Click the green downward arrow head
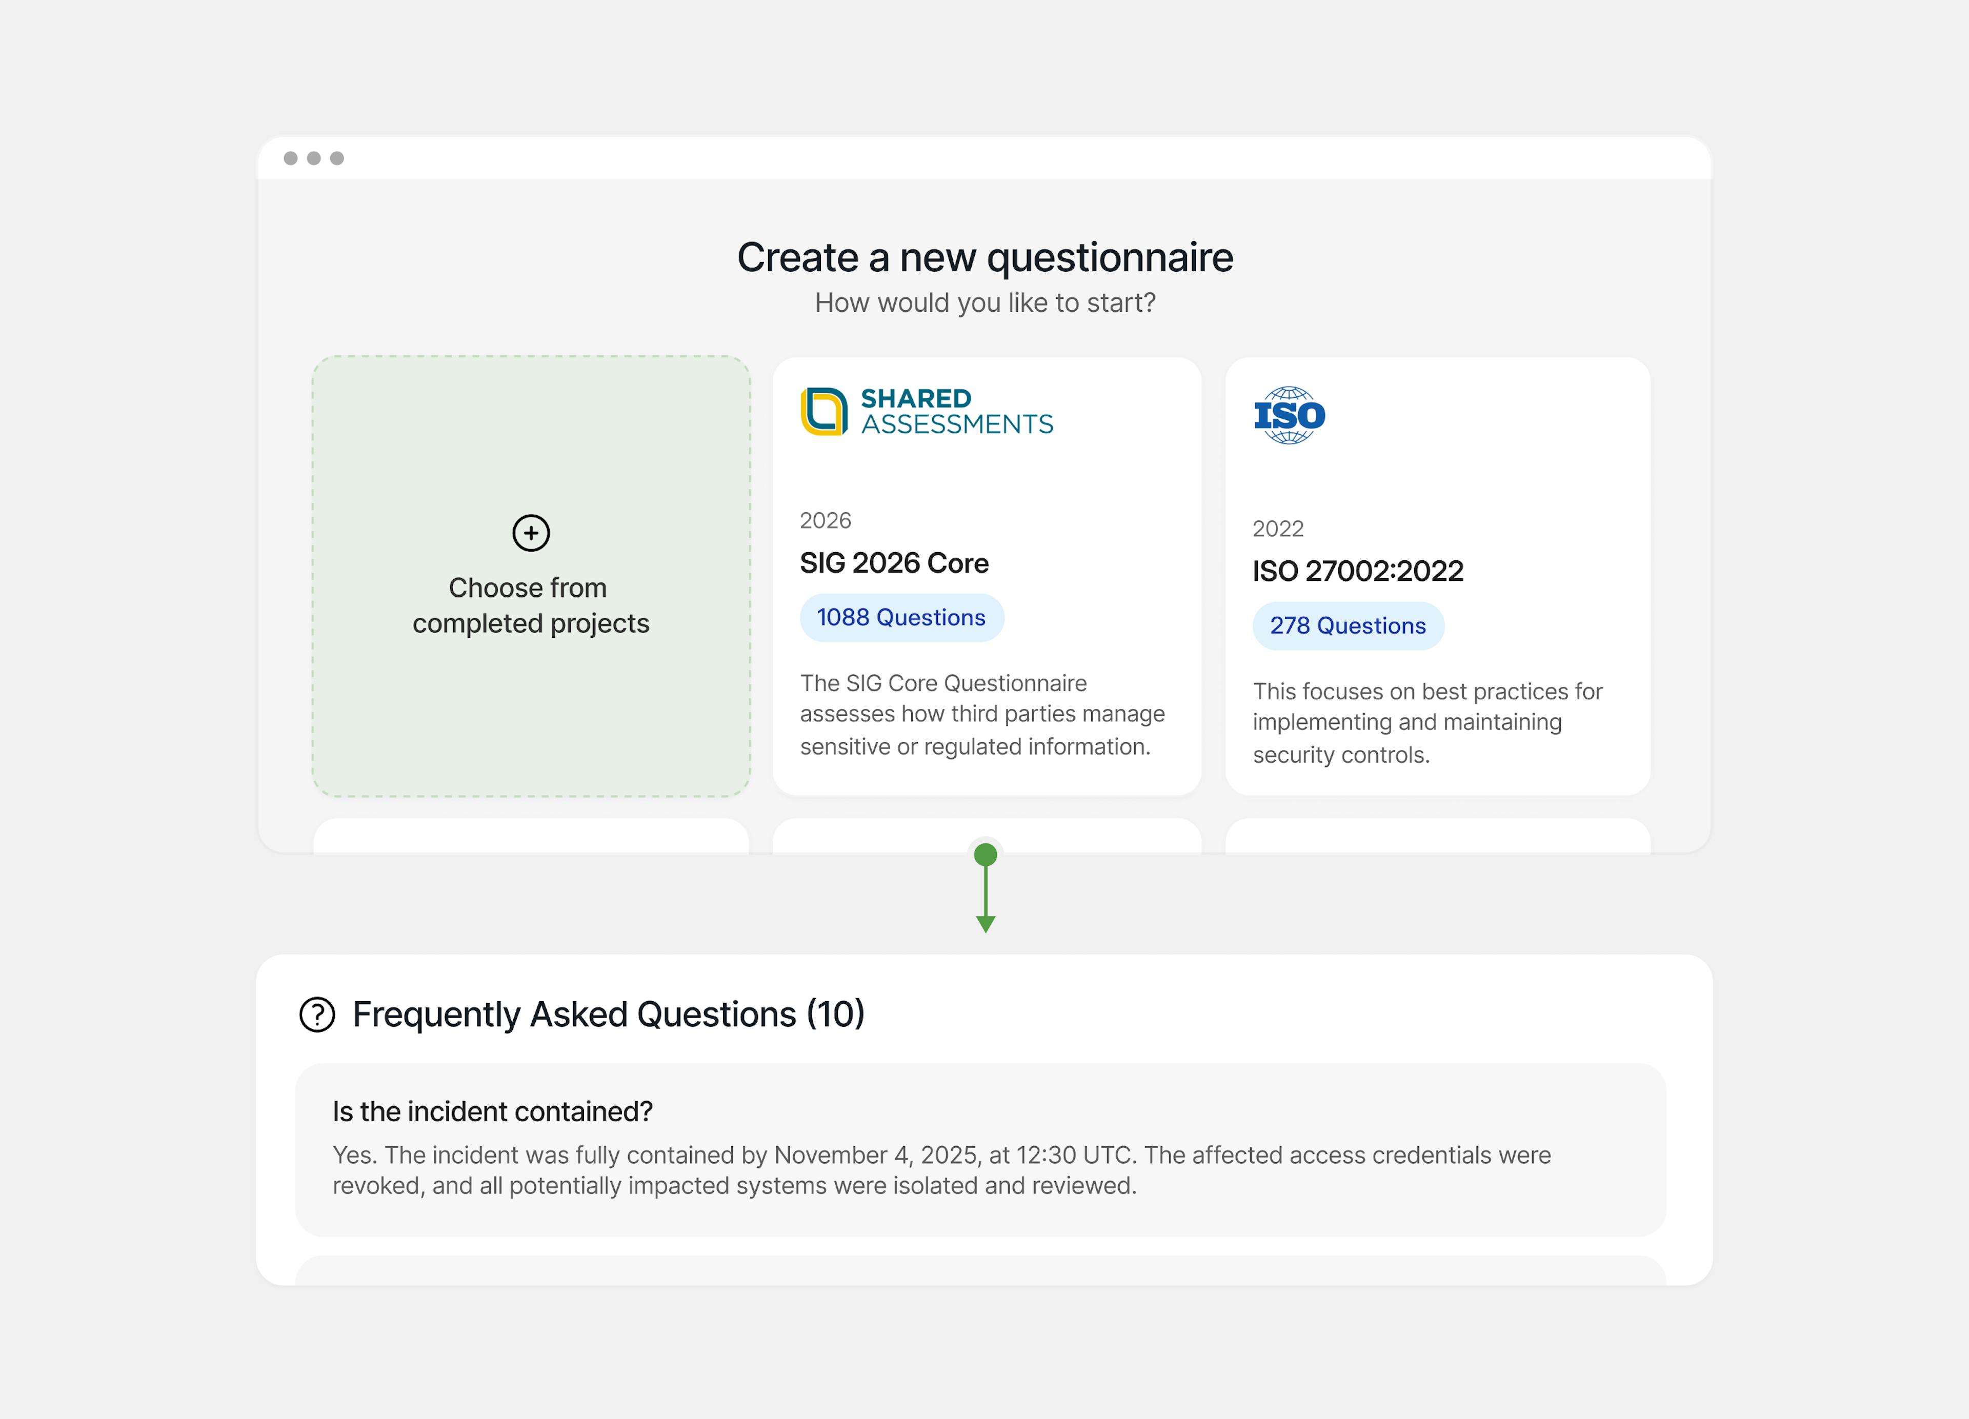This screenshot has height=1419, width=1969. 986,923
